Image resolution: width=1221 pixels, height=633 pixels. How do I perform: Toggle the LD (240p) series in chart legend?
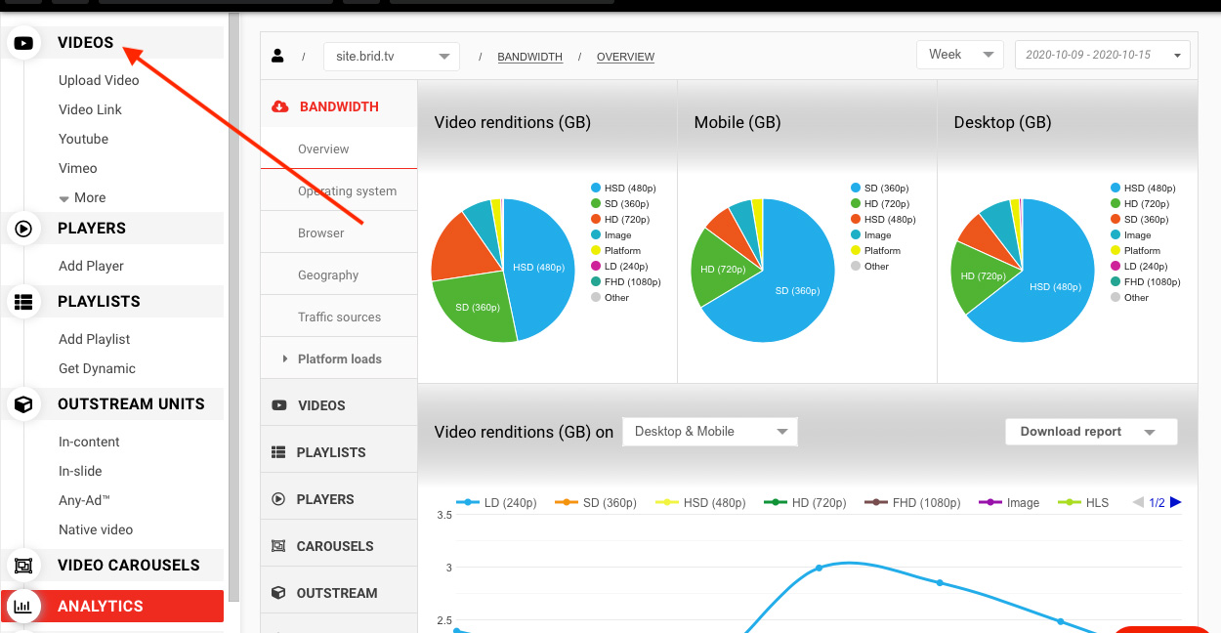point(496,503)
